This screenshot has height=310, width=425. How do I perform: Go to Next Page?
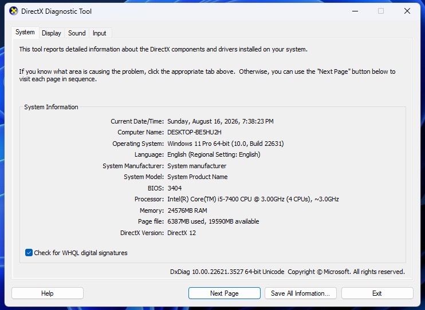225,293
